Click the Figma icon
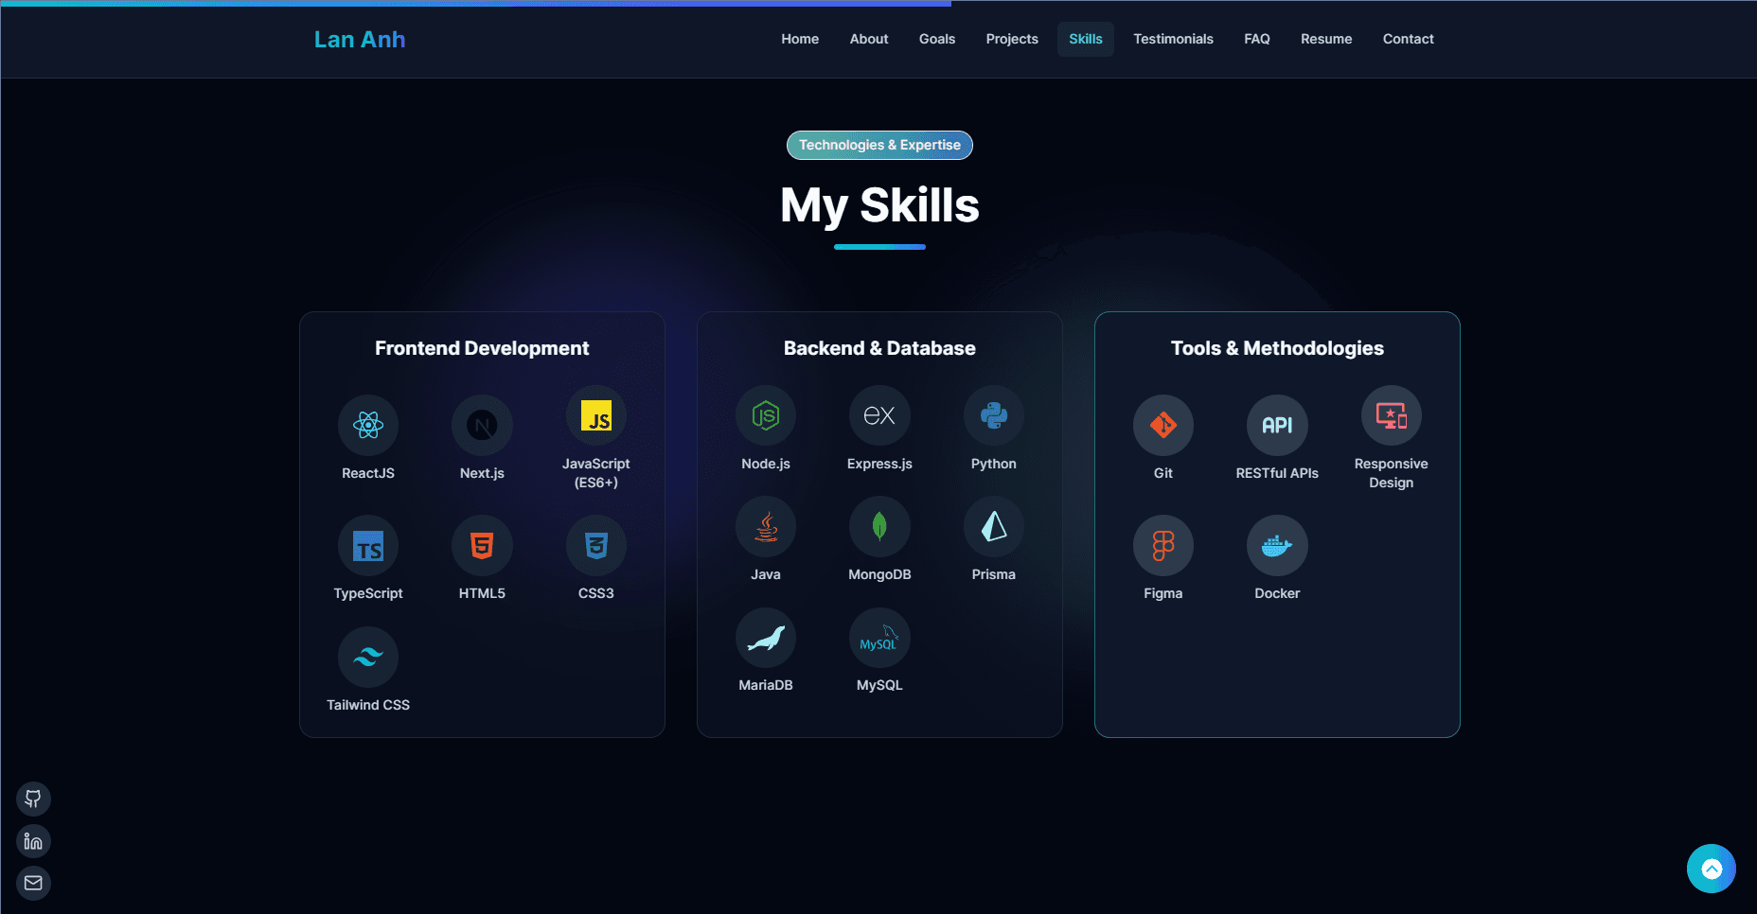The image size is (1757, 914). [x=1163, y=546]
